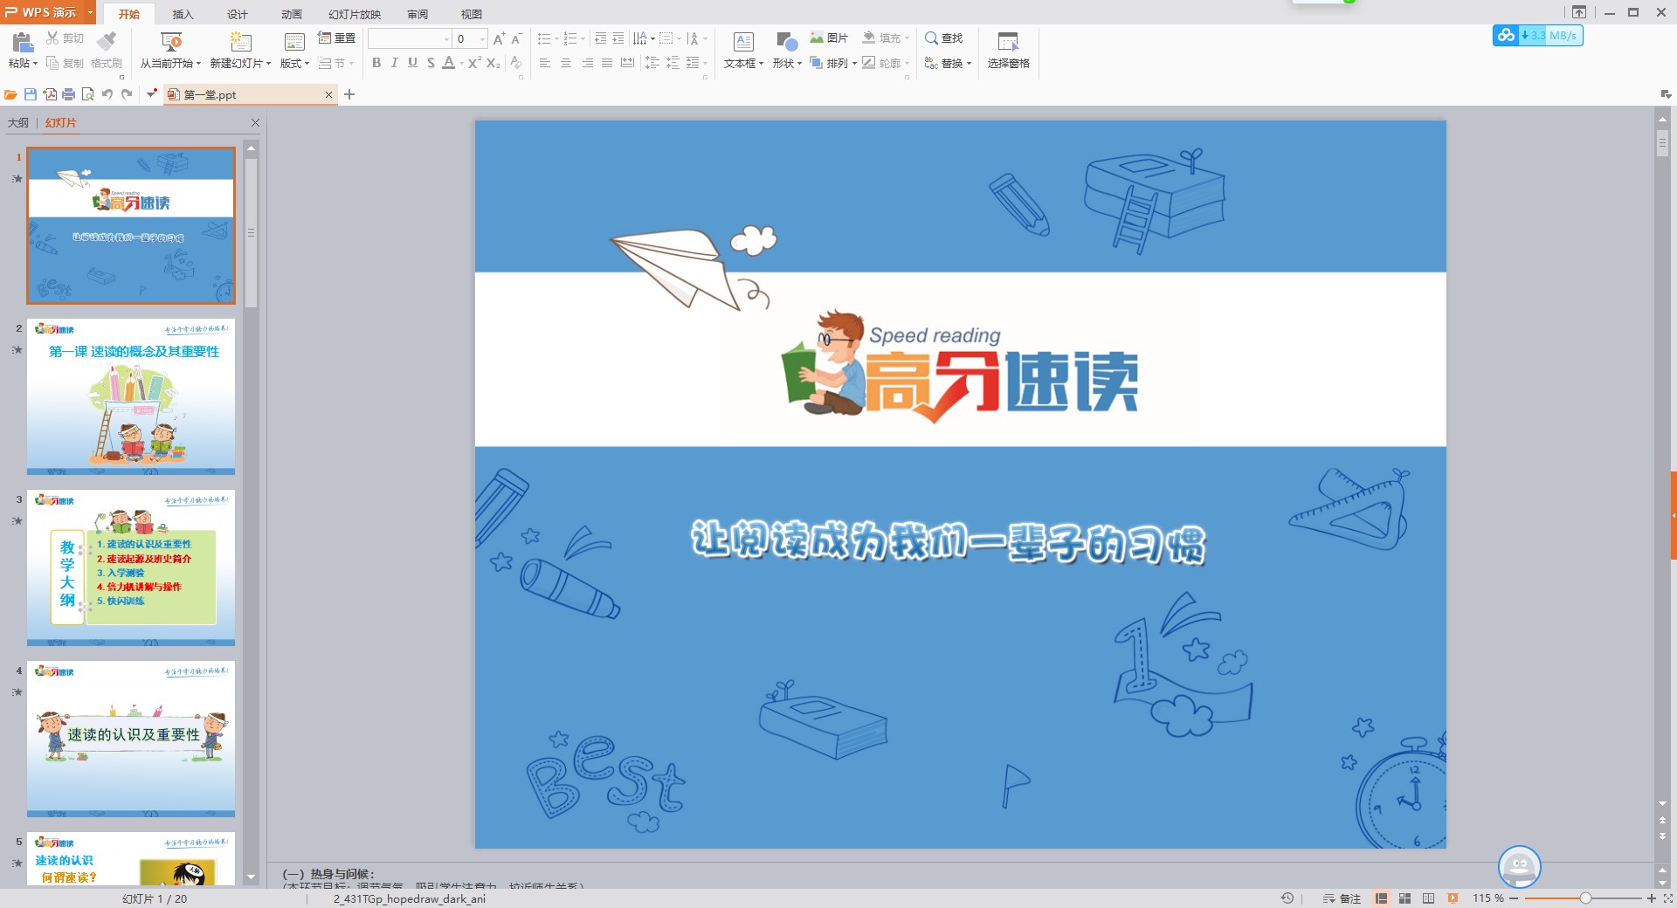This screenshot has width=1677, height=908.
Task: Click the Layout (版式) icon
Action: [x=294, y=42]
